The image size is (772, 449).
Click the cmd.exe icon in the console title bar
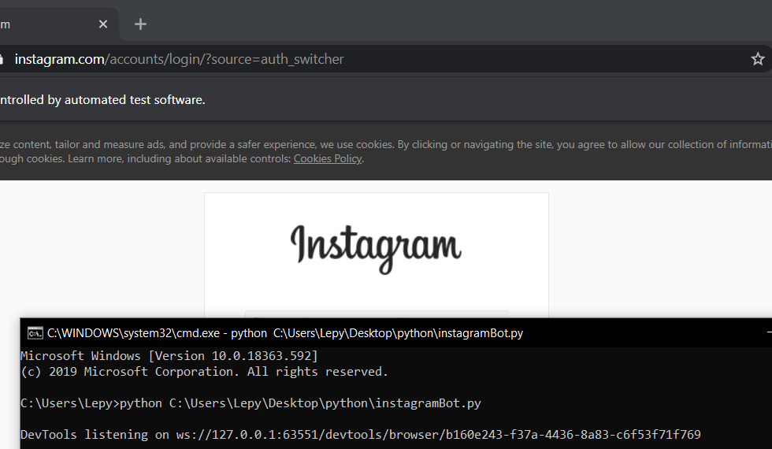(x=35, y=333)
